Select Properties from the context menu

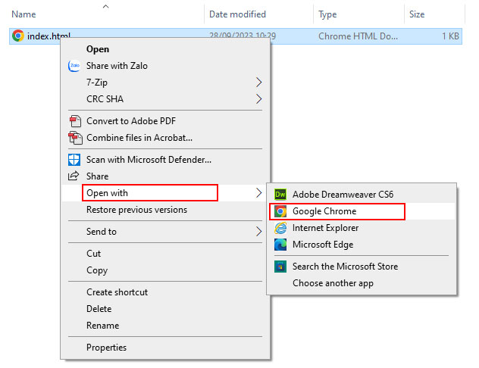(107, 348)
